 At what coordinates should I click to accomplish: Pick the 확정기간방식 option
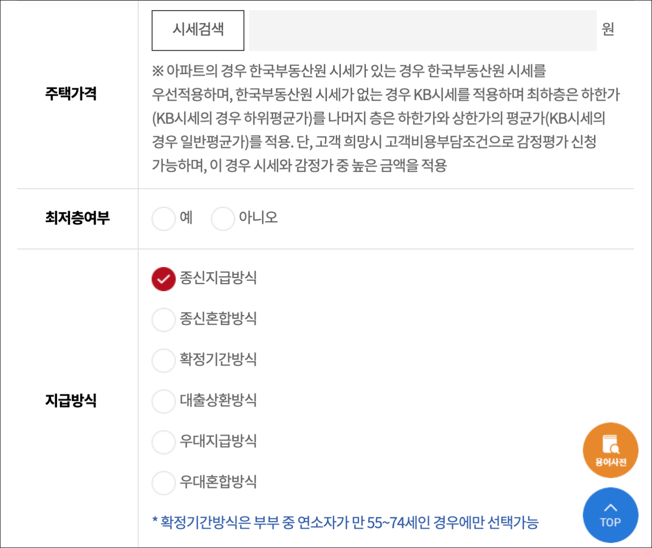[x=163, y=360]
